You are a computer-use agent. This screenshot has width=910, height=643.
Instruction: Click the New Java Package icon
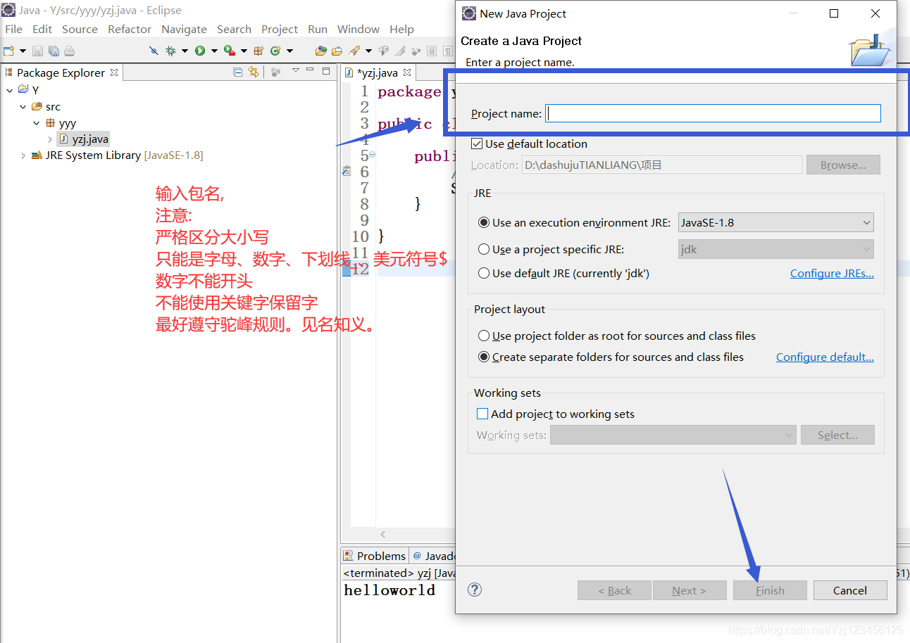(258, 51)
